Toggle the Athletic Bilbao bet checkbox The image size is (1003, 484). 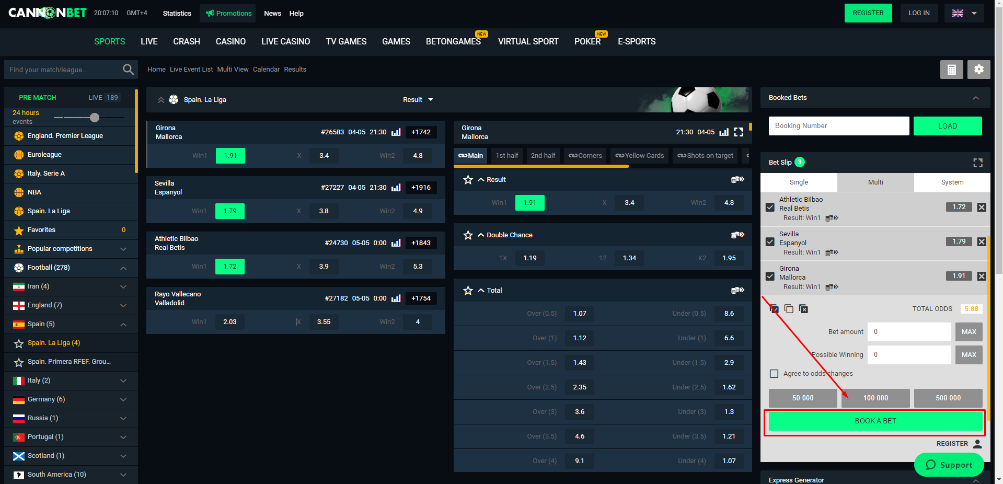[770, 207]
